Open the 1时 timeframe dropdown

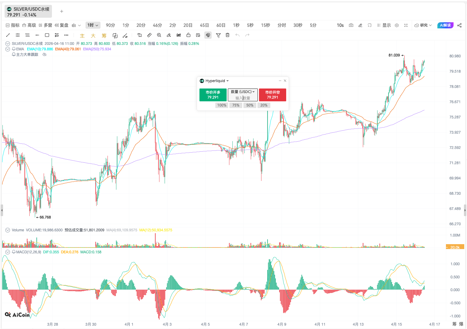[93, 25]
